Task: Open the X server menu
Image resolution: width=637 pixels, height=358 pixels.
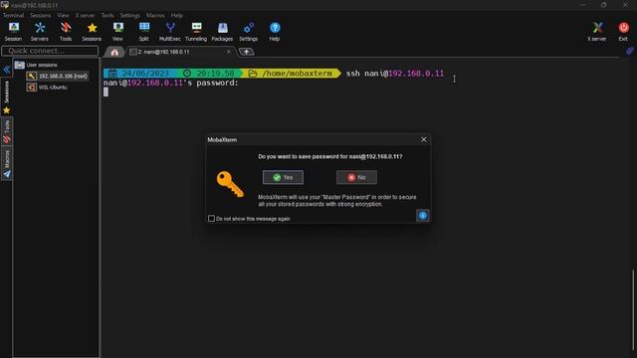Action: [85, 16]
